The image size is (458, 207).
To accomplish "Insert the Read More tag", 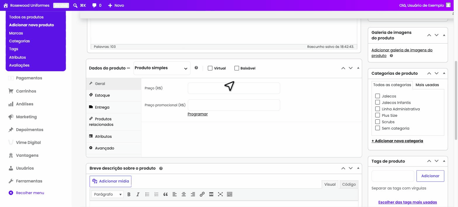I will 211,194.
